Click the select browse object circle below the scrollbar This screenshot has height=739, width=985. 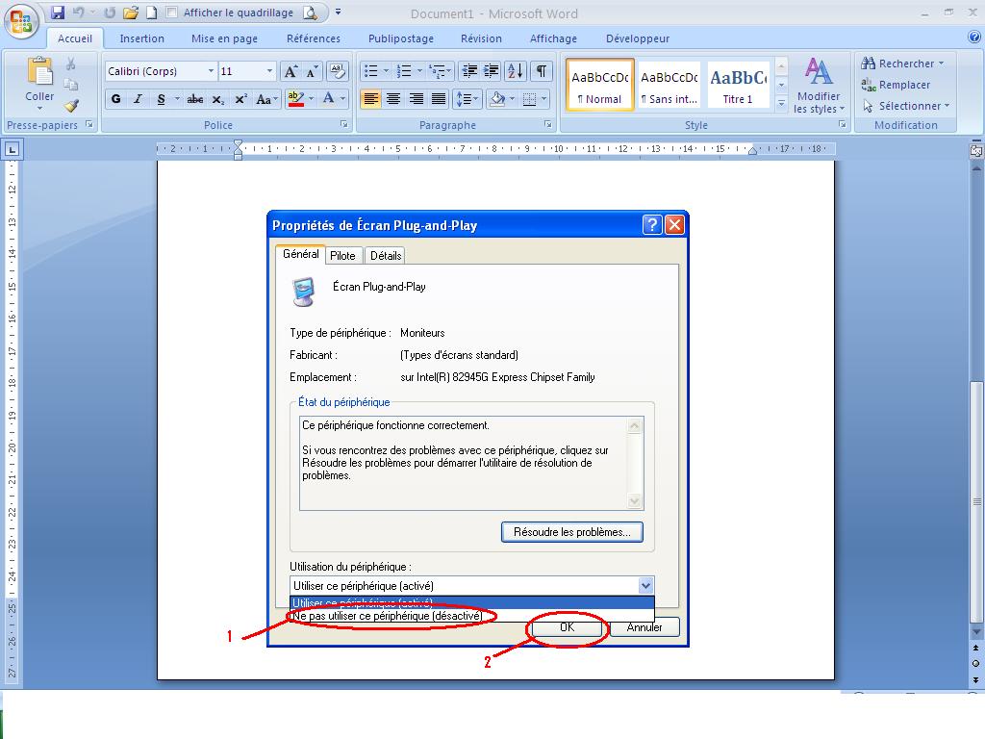pos(975,664)
